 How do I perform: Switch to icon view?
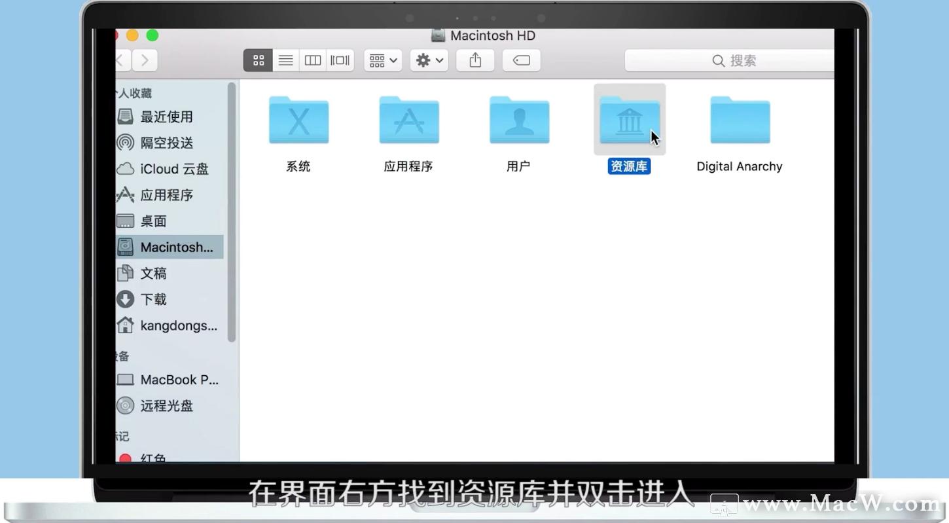258,60
